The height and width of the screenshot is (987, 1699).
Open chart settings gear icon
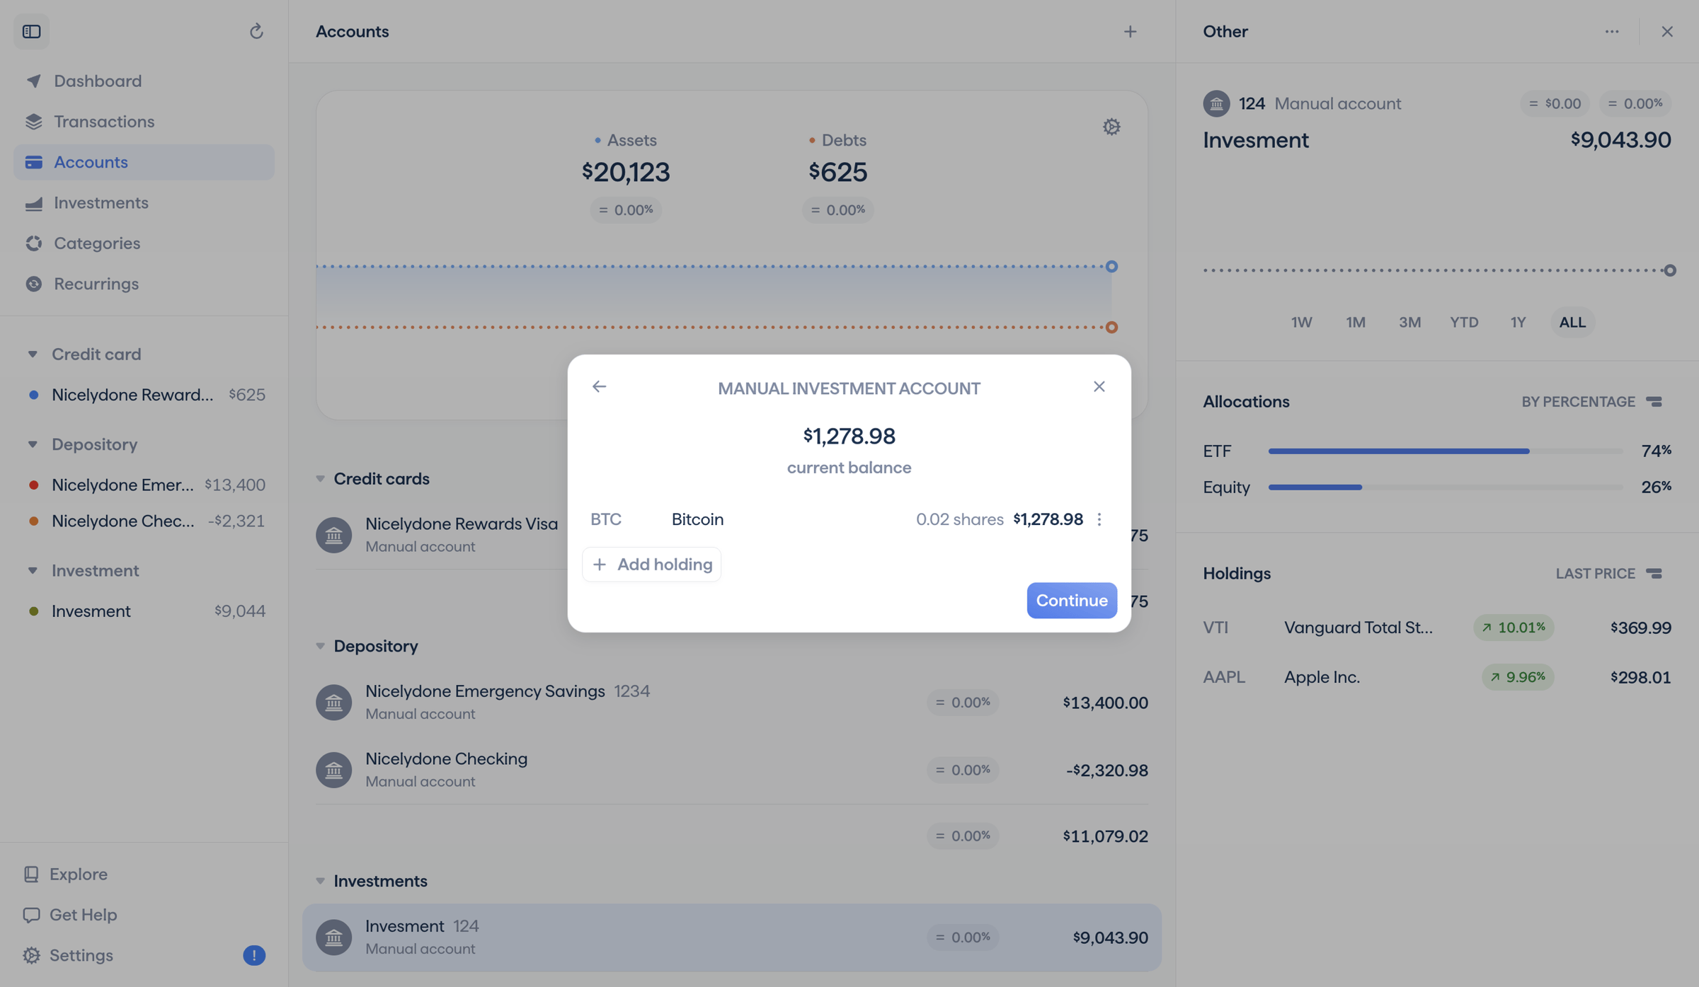coord(1111,127)
